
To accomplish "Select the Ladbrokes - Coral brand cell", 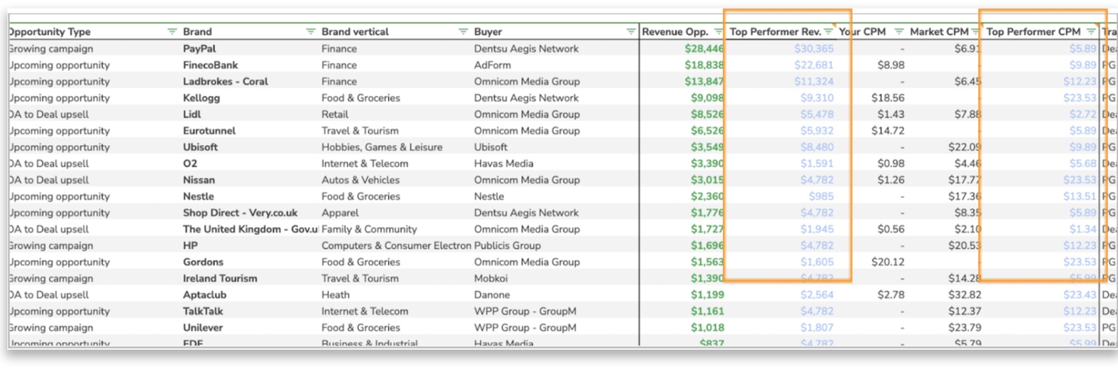I will (x=225, y=81).
